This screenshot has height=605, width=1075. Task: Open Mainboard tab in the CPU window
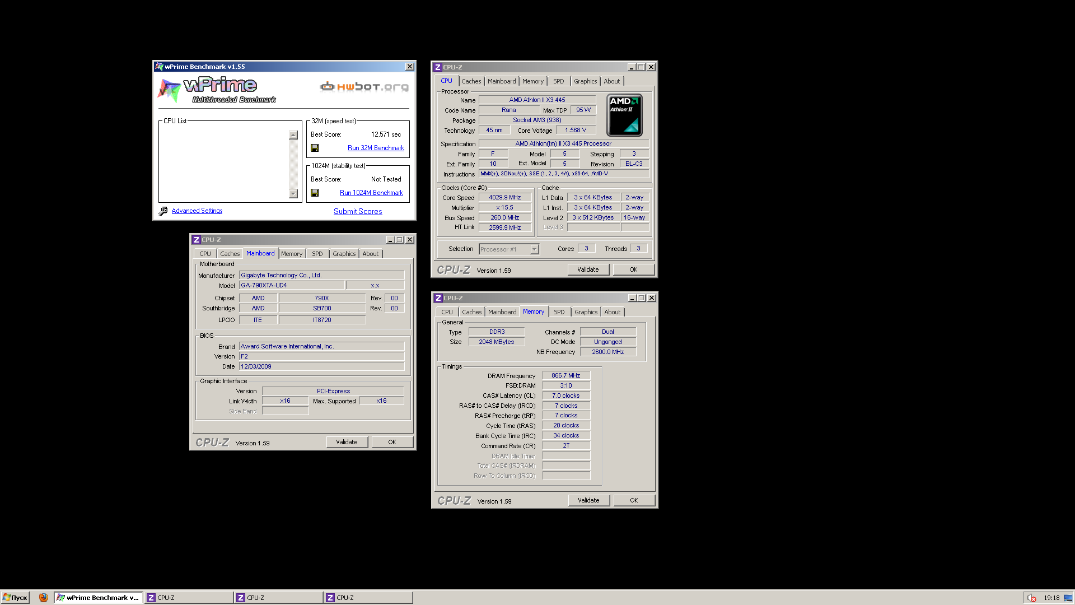click(502, 81)
